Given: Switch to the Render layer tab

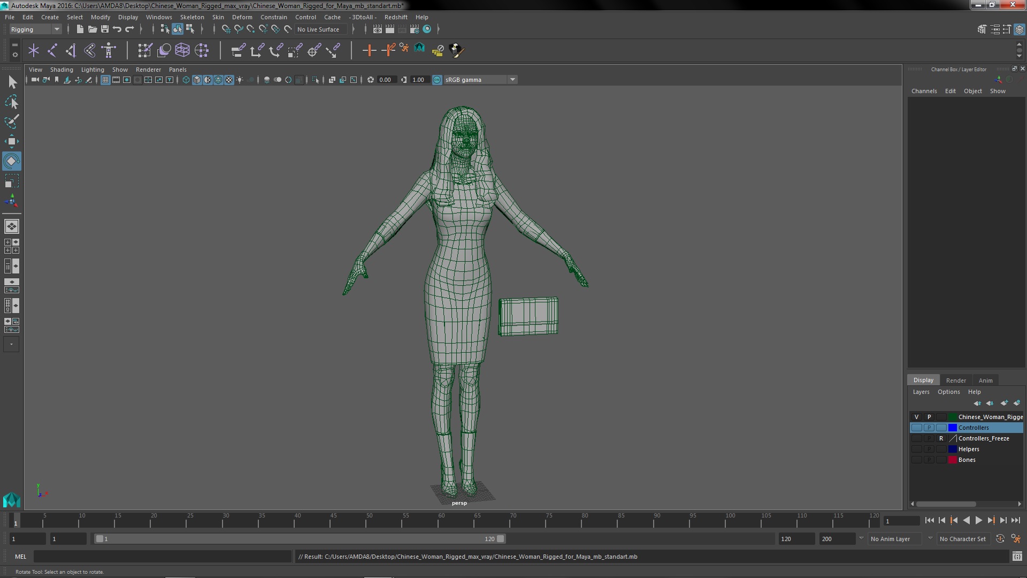Looking at the screenshot, I should [x=956, y=381].
